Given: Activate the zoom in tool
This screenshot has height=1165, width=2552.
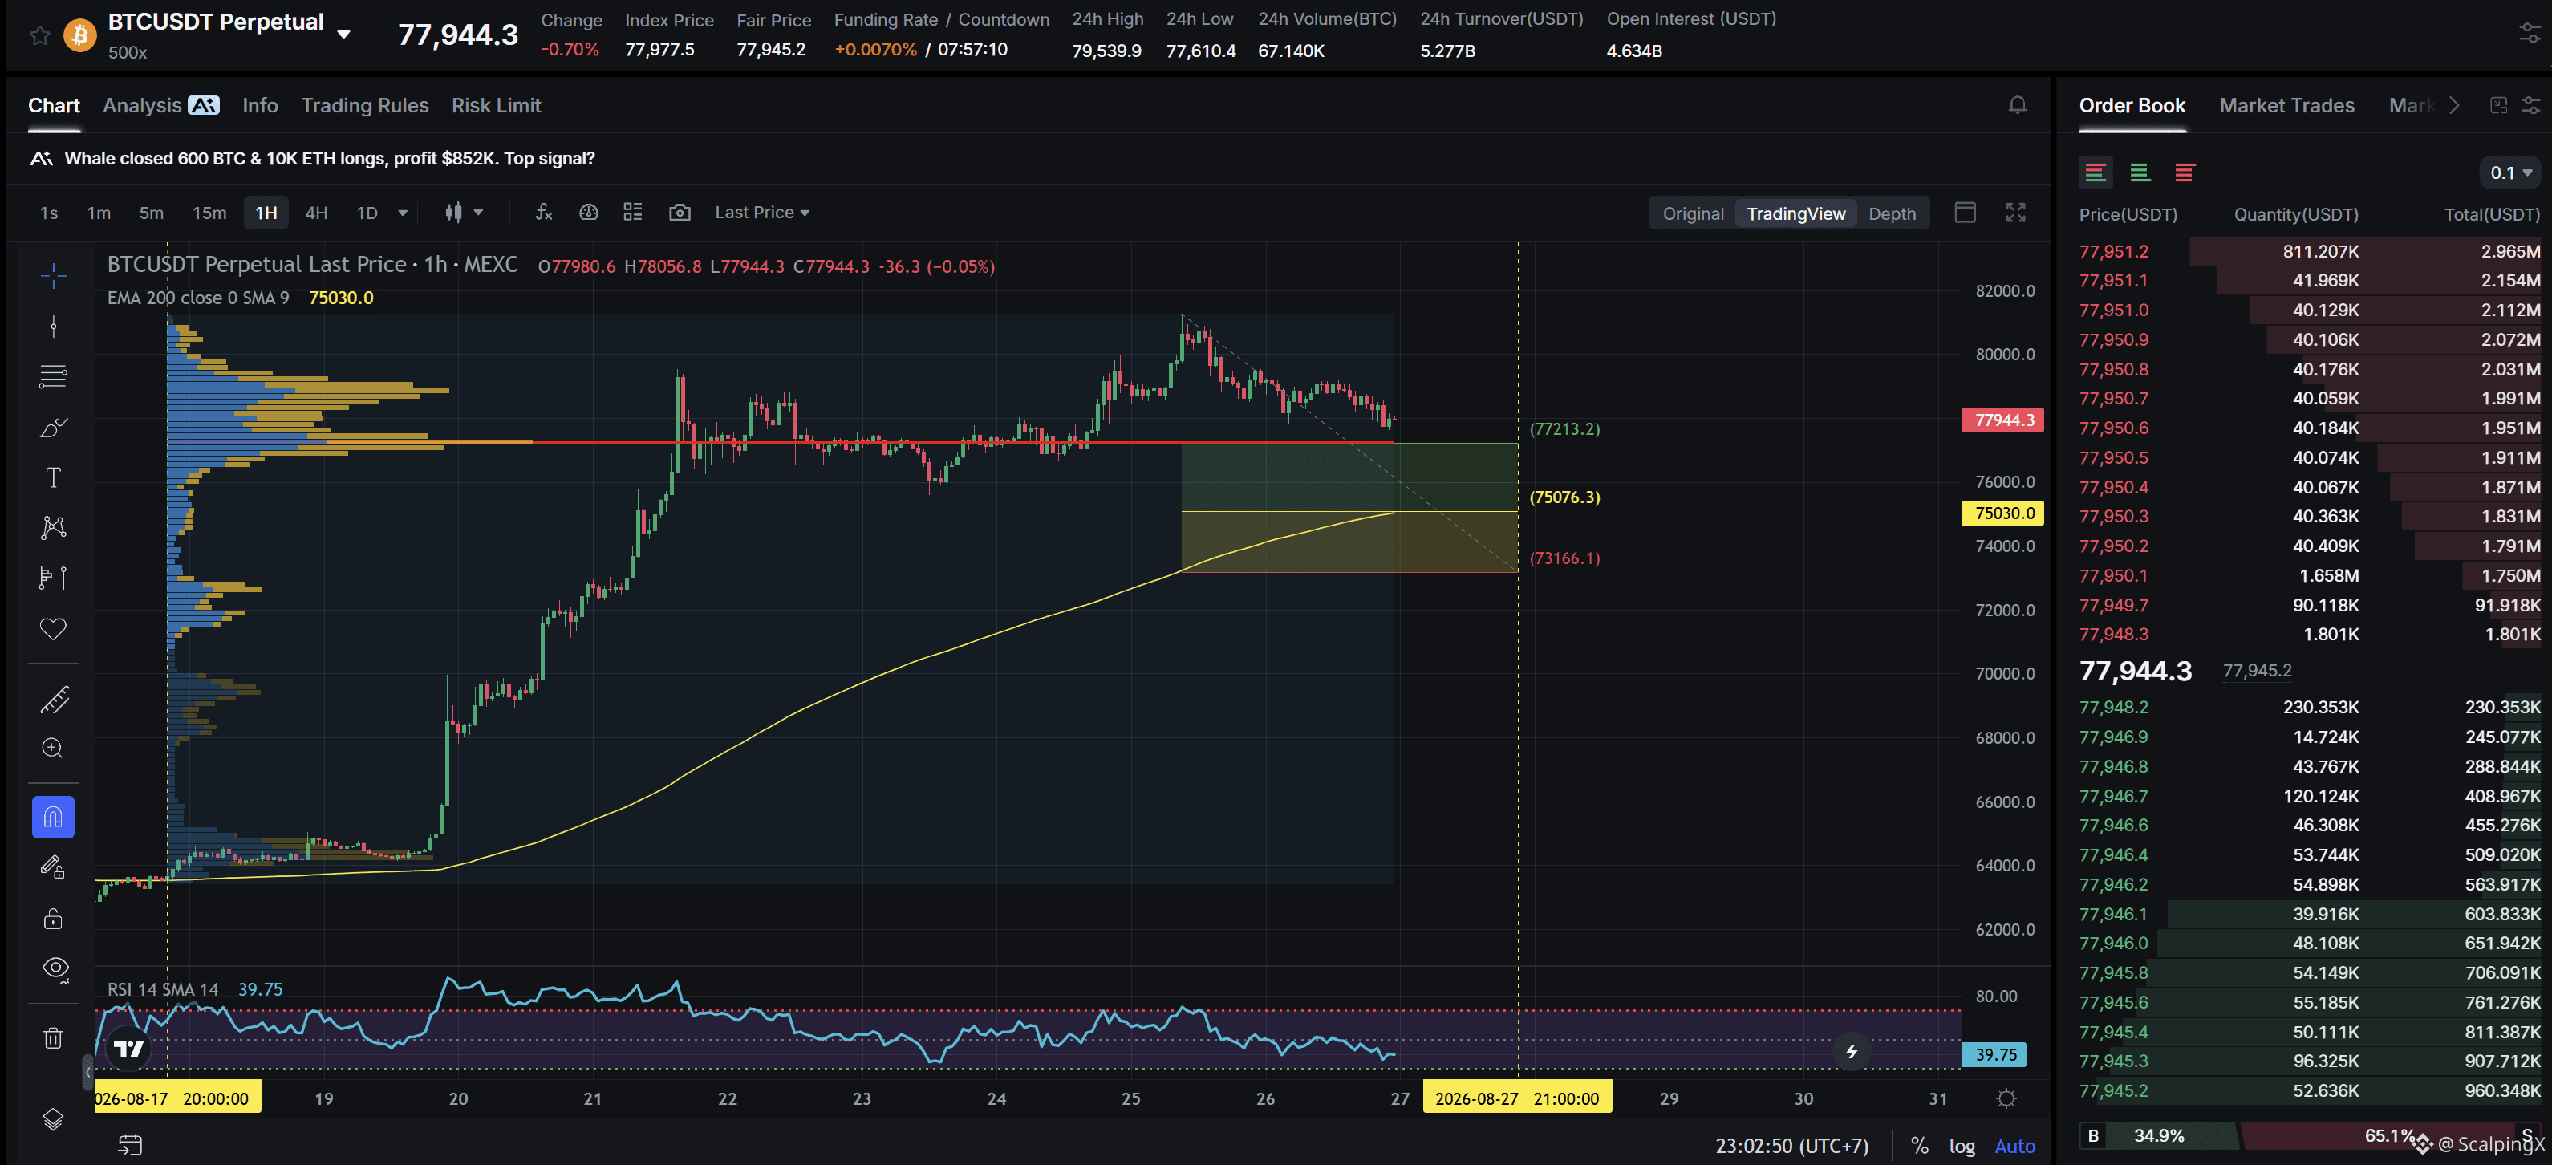Looking at the screenshot, I should tap(54, 749).
